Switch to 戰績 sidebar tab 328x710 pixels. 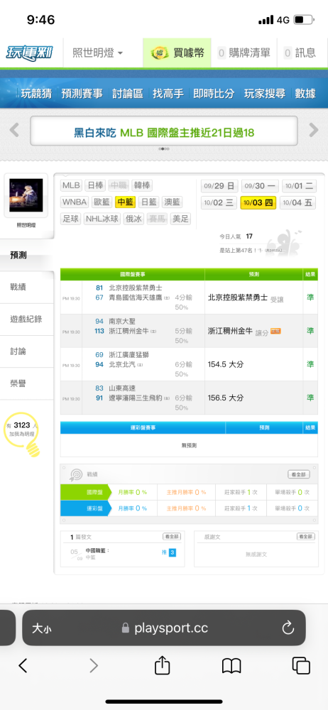click(x=27, y=287)
